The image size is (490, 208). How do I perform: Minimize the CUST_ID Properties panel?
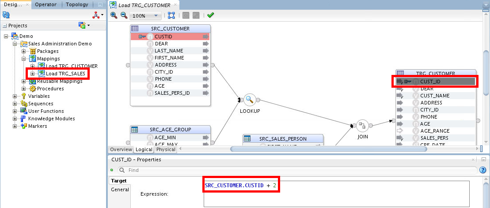coord(483,160)
